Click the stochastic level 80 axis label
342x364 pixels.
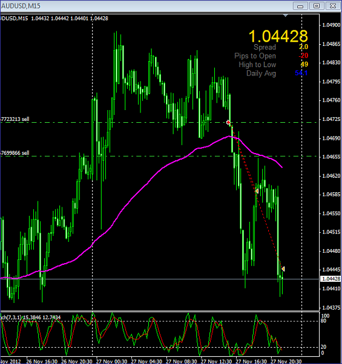[x=324, y=321]
